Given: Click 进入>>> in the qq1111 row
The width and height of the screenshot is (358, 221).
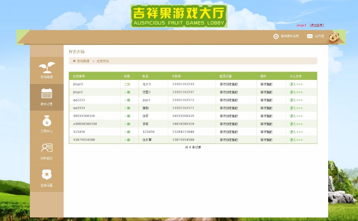Looking at the screenshot, I should coord(296,108).
